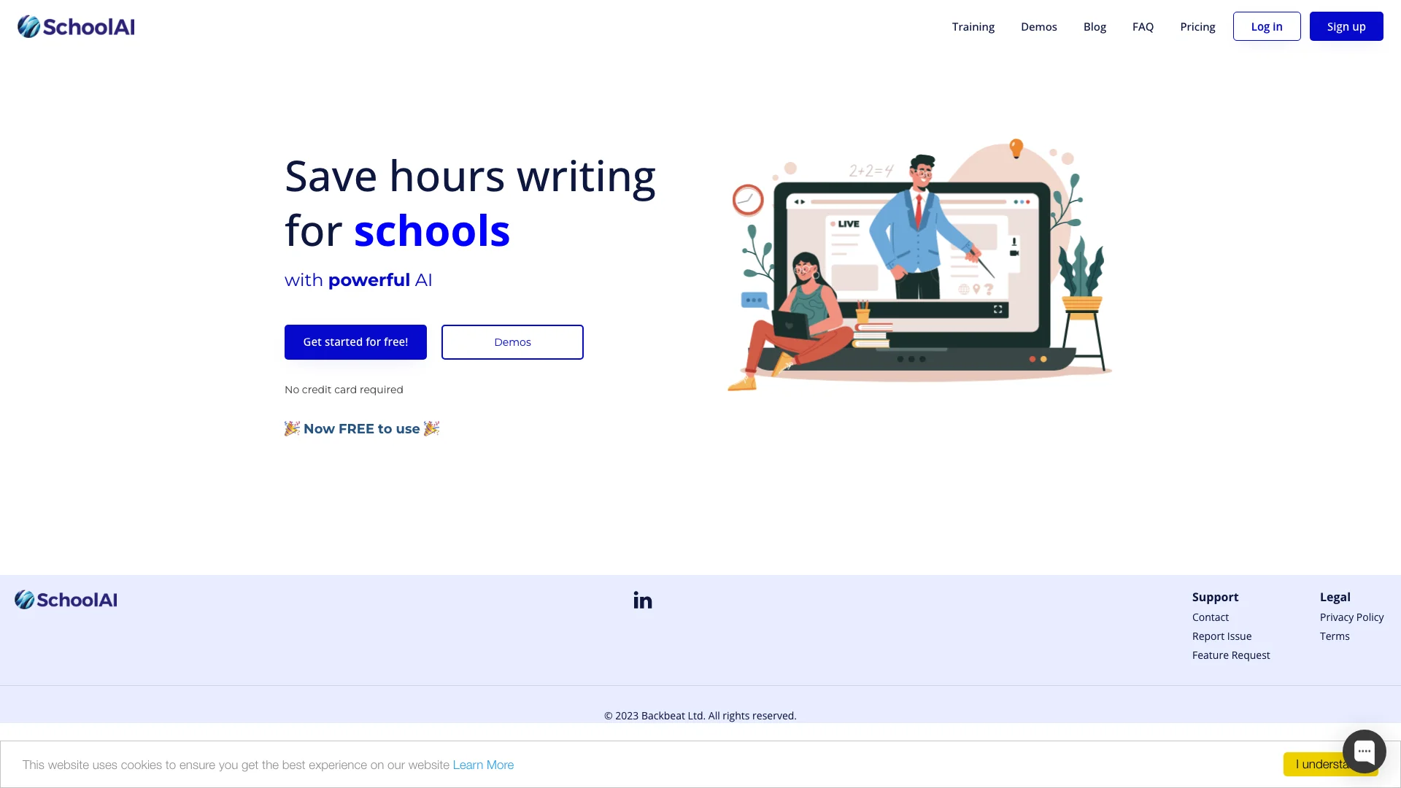
Task: Click the Training navigation menu item
Action: [973, 26]
